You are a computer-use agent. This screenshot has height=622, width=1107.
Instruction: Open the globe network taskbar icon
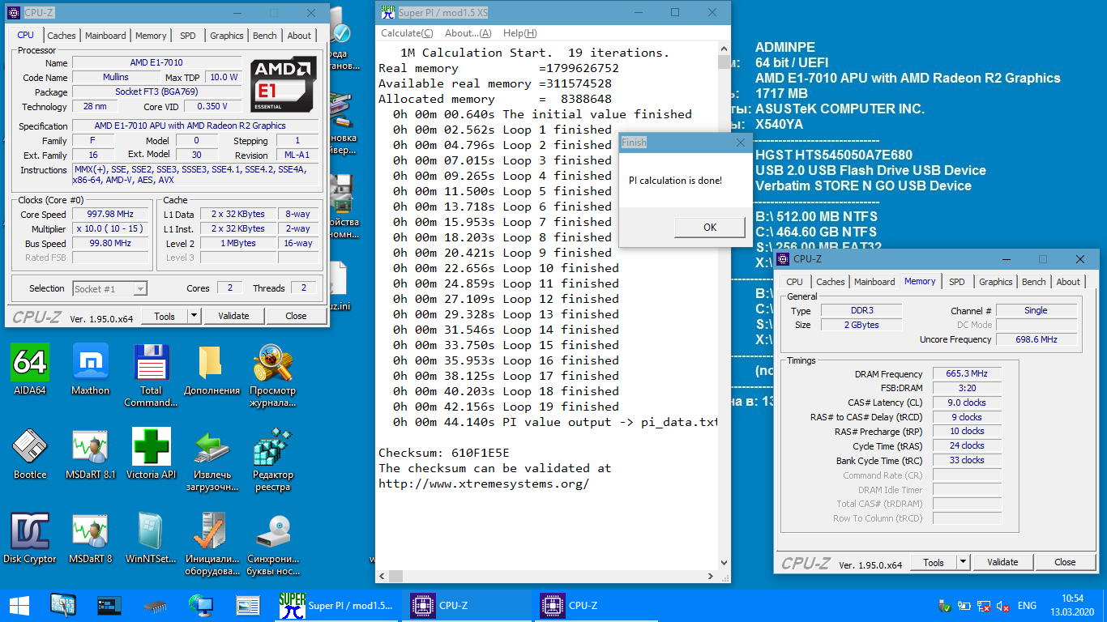click(201, 605)
